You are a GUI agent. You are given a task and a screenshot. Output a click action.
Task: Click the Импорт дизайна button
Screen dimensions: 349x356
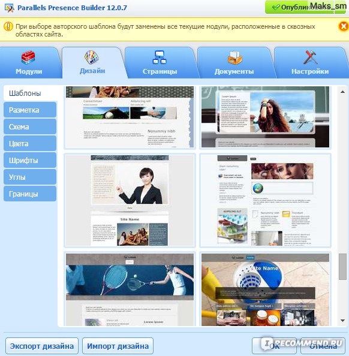click(118, 346)
